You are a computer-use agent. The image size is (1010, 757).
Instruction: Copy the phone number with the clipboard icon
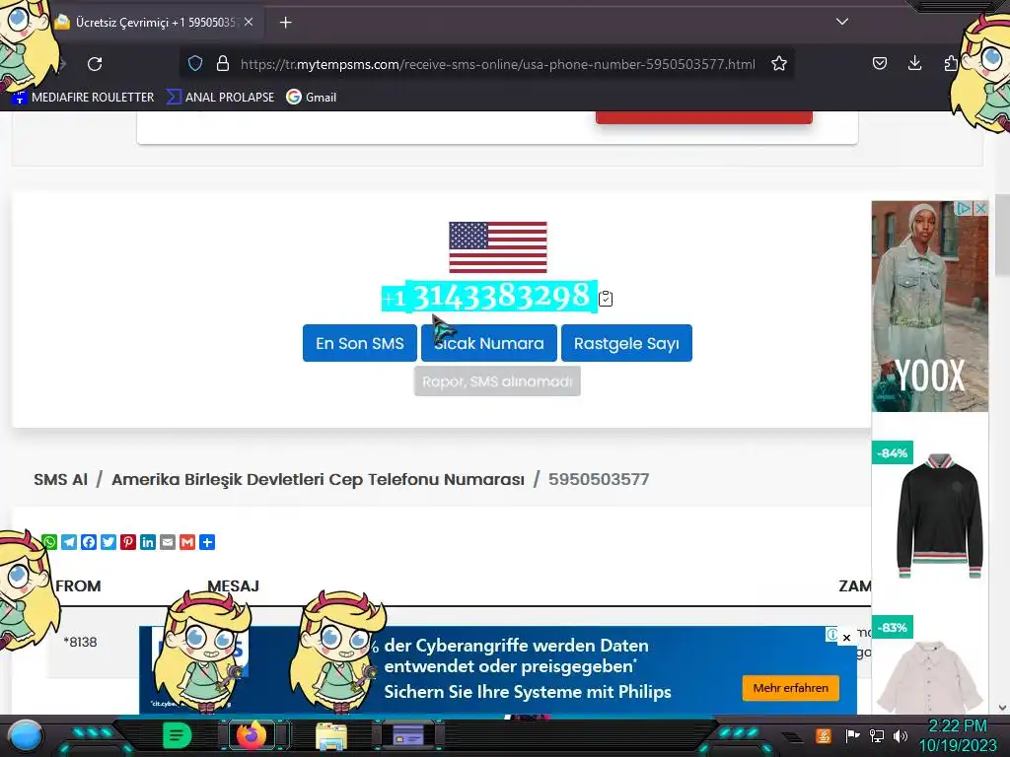606,299
